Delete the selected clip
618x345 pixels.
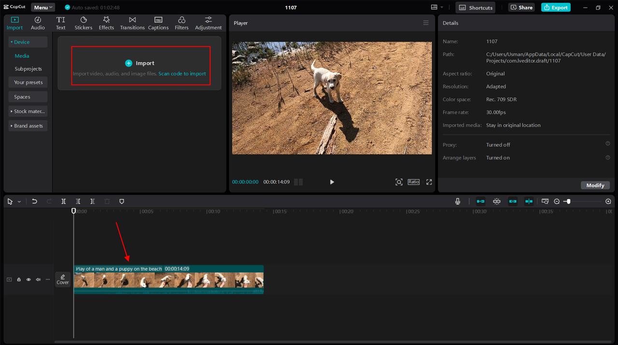(x=107, y=201)
